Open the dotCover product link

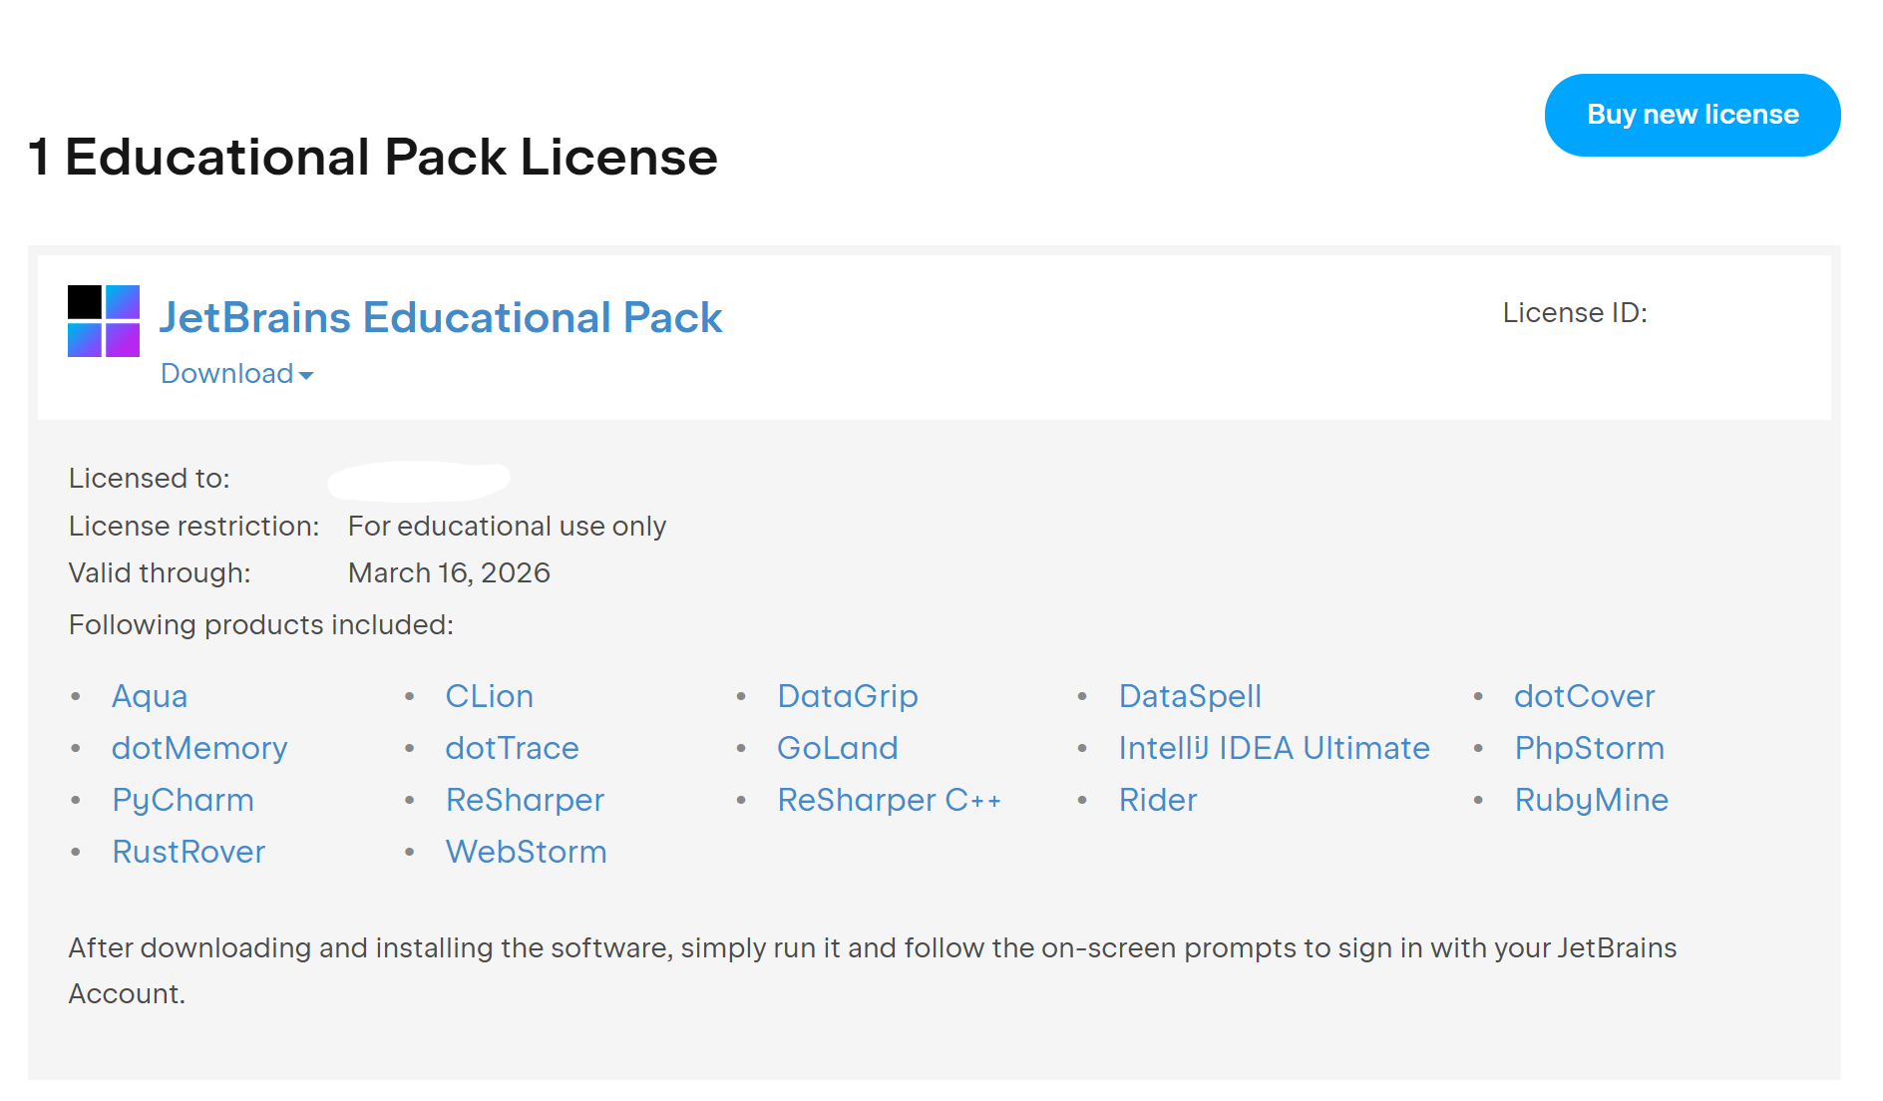pyautogui.click(x=1585, y=696)
